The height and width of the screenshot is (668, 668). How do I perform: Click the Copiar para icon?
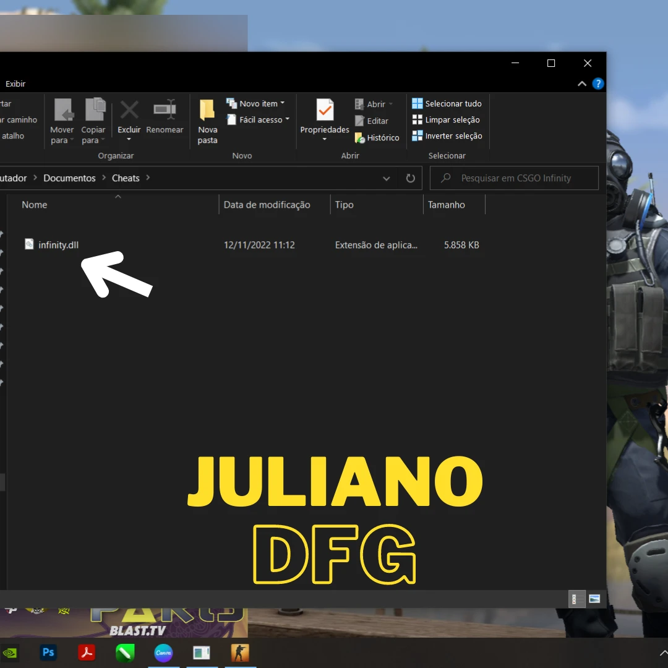(95, 109)
